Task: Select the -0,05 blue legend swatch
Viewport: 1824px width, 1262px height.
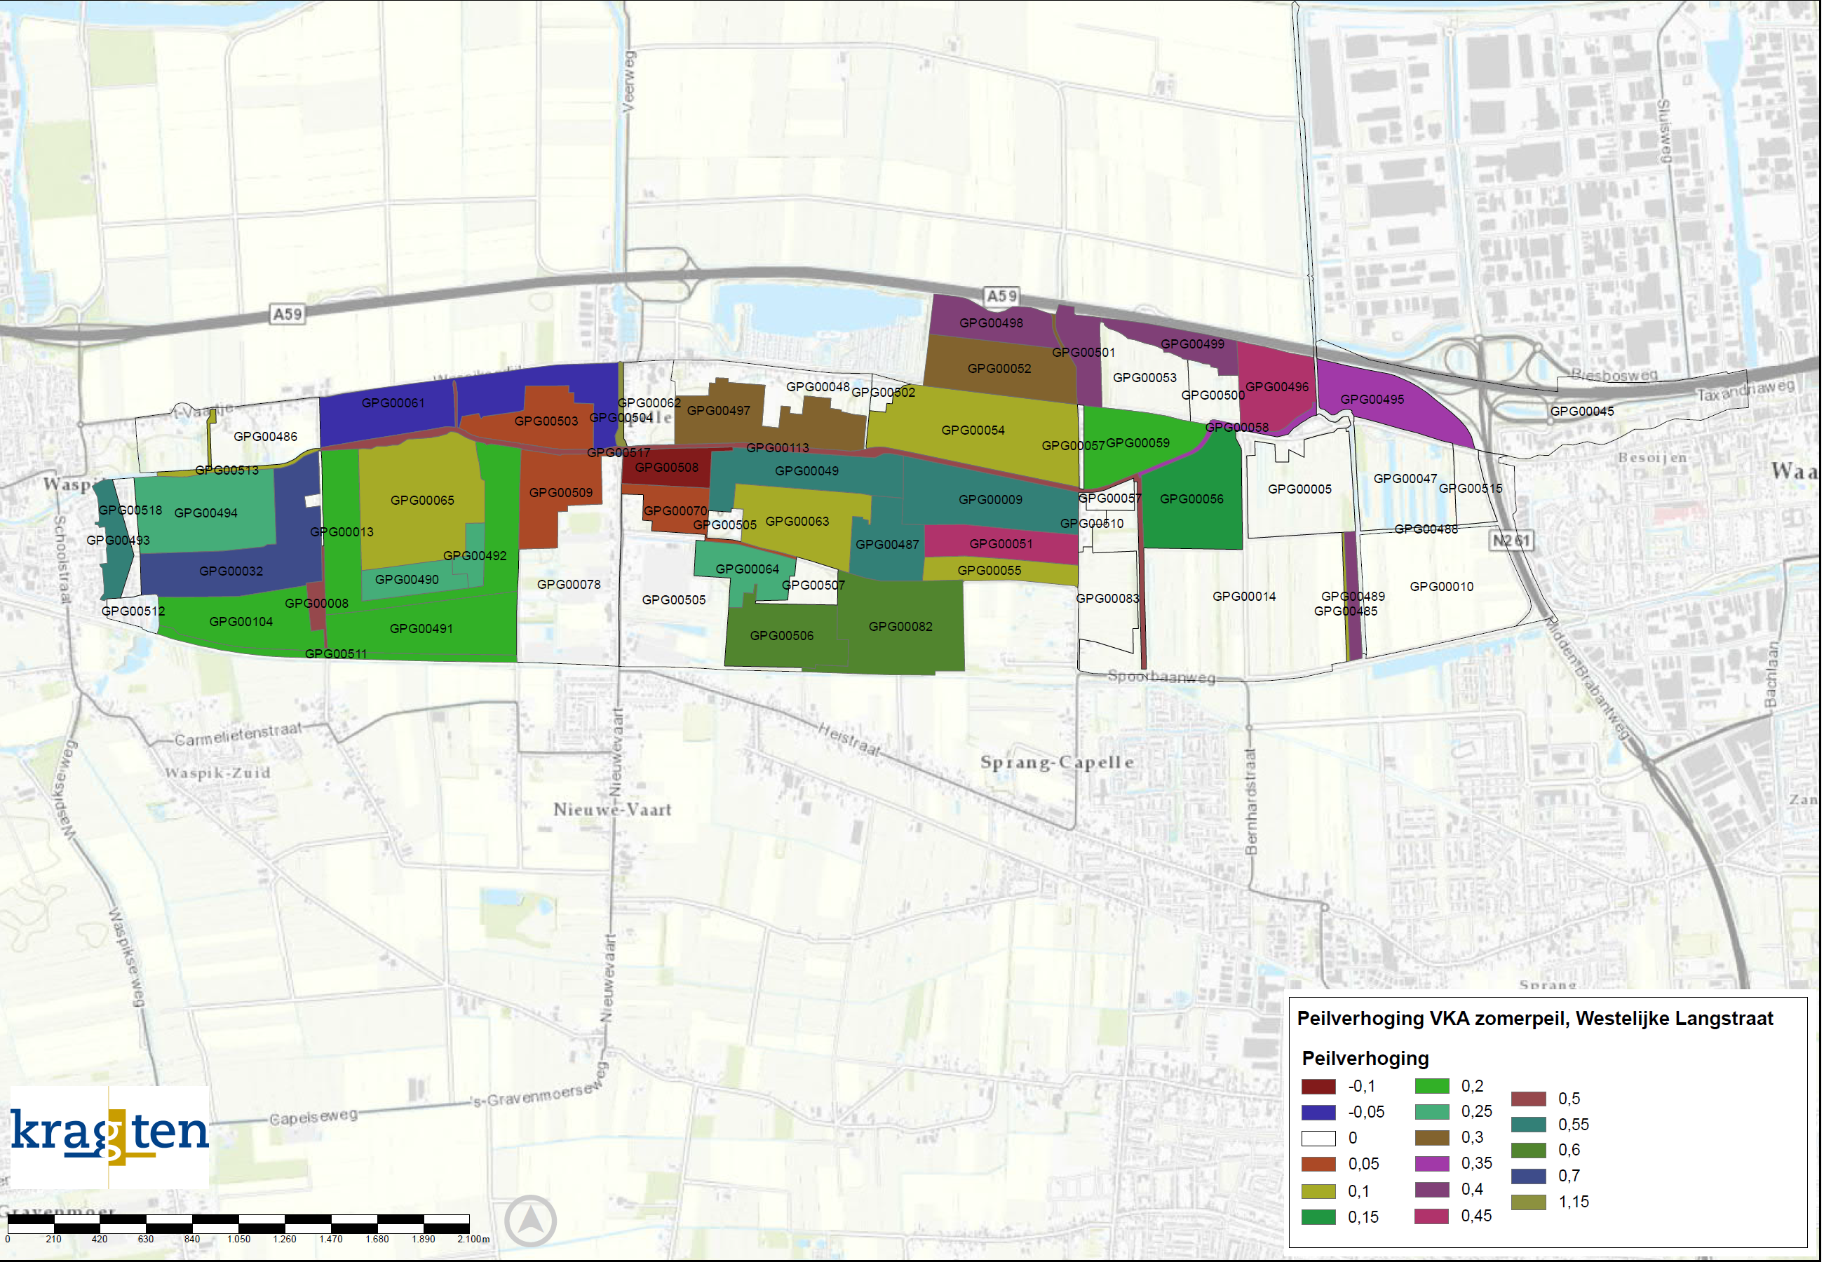Action: click(x=1319, y=1113)
